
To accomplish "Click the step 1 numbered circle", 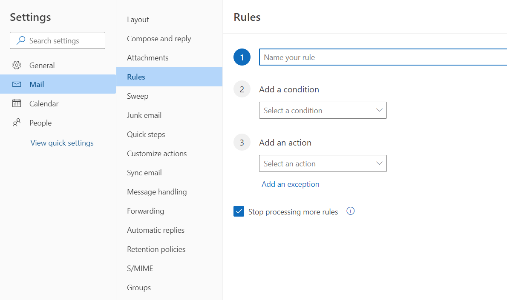I will tap(242, 57).
